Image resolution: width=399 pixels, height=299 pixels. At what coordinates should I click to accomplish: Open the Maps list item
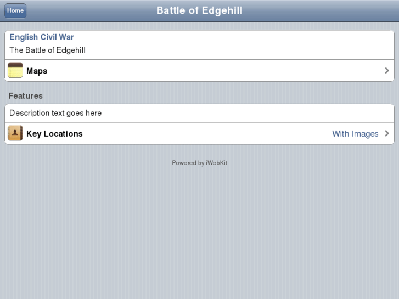pyautogui.click(x=200, y=70)
